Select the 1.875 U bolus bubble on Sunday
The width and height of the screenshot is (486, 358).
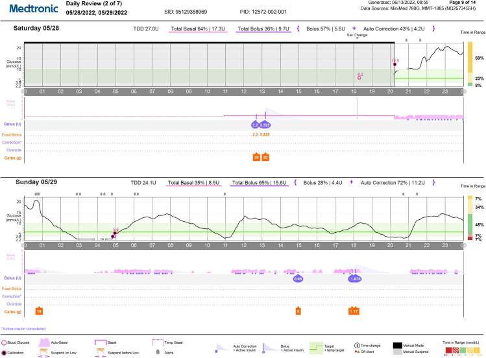click(355, 278)
